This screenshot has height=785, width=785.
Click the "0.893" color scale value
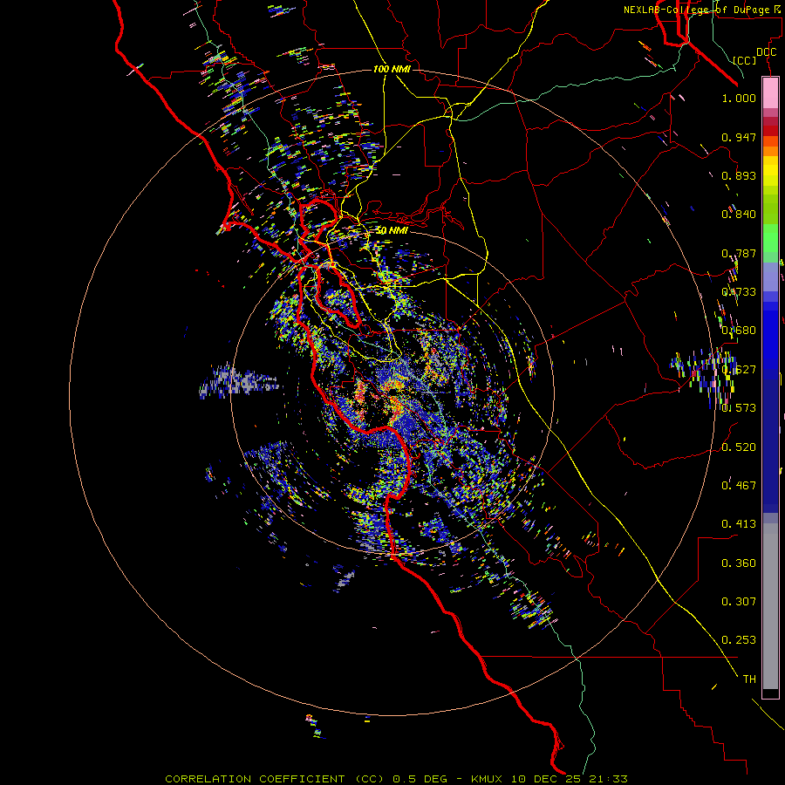739,175
